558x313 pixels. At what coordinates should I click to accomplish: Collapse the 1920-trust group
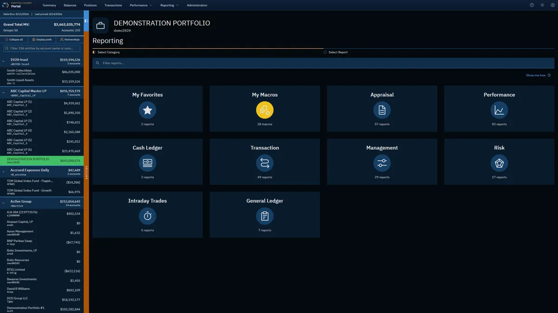tap(4, 61)
